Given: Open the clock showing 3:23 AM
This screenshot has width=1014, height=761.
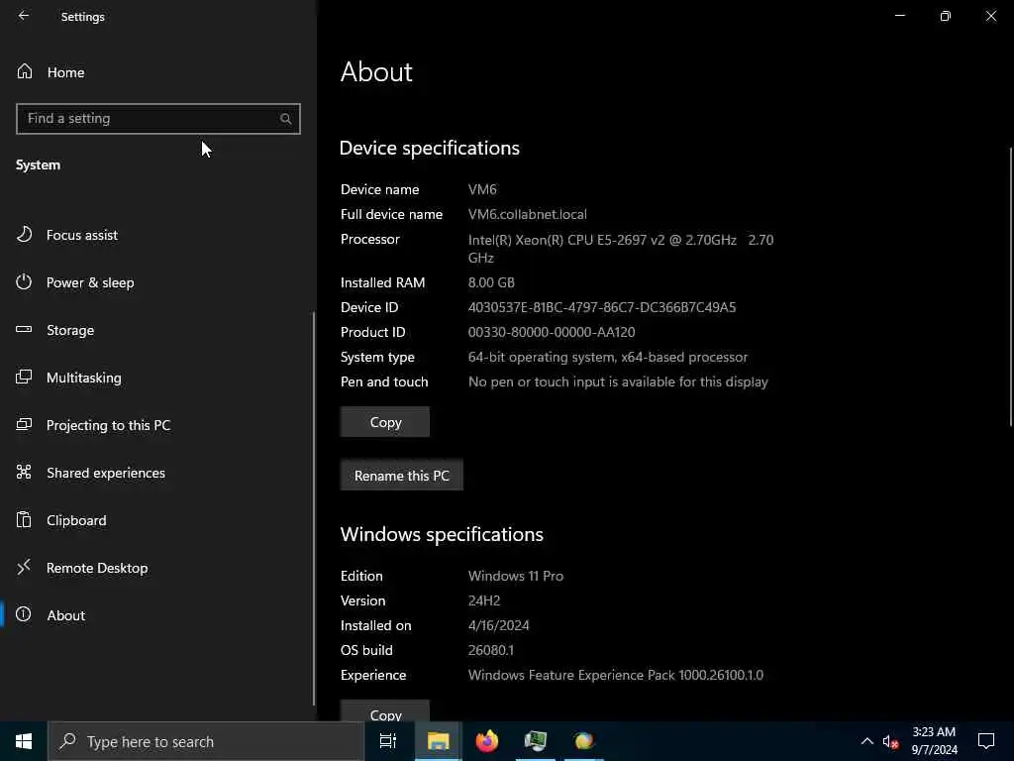Looking at the screenshot, I should pyautogui.click(x=934, y=741).
